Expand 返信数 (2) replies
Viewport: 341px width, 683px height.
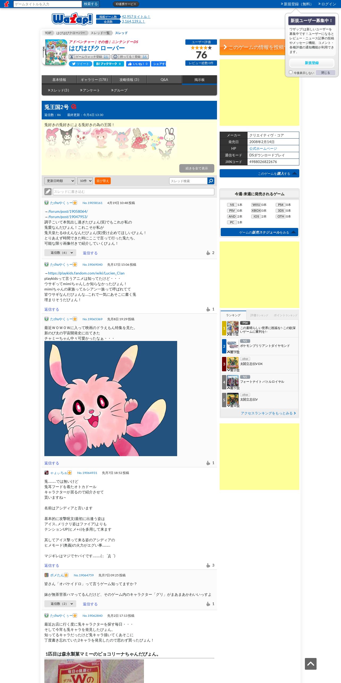coord(60,604)
